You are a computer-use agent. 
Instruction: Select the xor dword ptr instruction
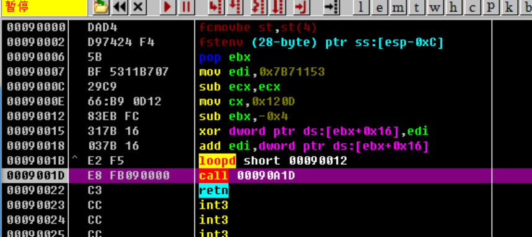pos(313,131)
